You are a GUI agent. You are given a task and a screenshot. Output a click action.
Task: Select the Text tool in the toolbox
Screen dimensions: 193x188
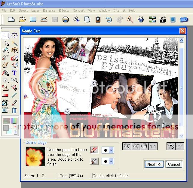[x=14, y=73]
